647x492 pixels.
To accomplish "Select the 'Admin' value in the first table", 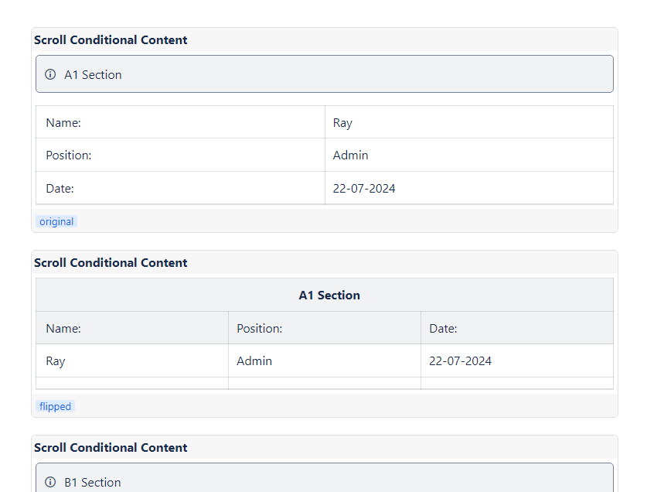I will (x=350, y=155).
